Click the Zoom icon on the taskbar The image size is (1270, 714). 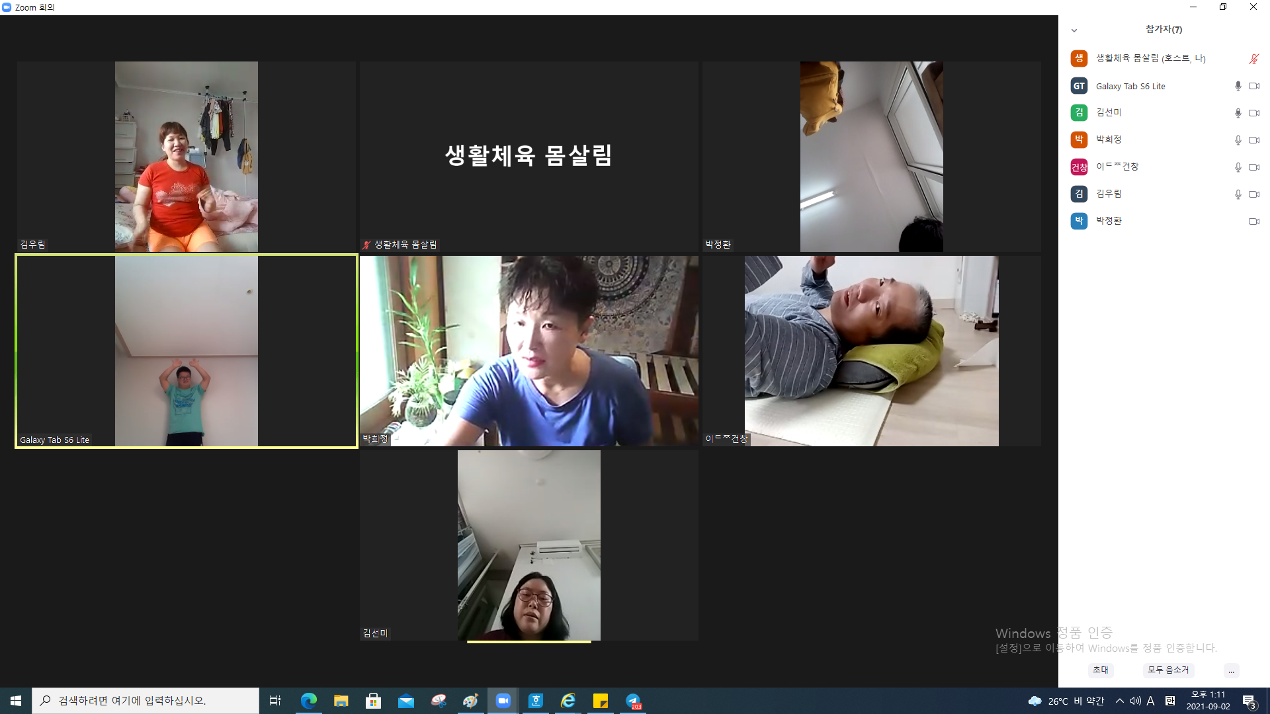[x=503, y=701]
